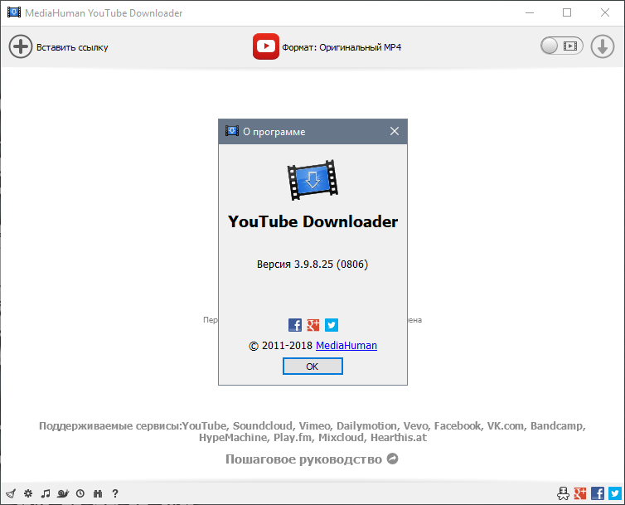Screen dimensions: 625x505
Task: Click the broom clear-list icon in status bar
Action: 11,493
